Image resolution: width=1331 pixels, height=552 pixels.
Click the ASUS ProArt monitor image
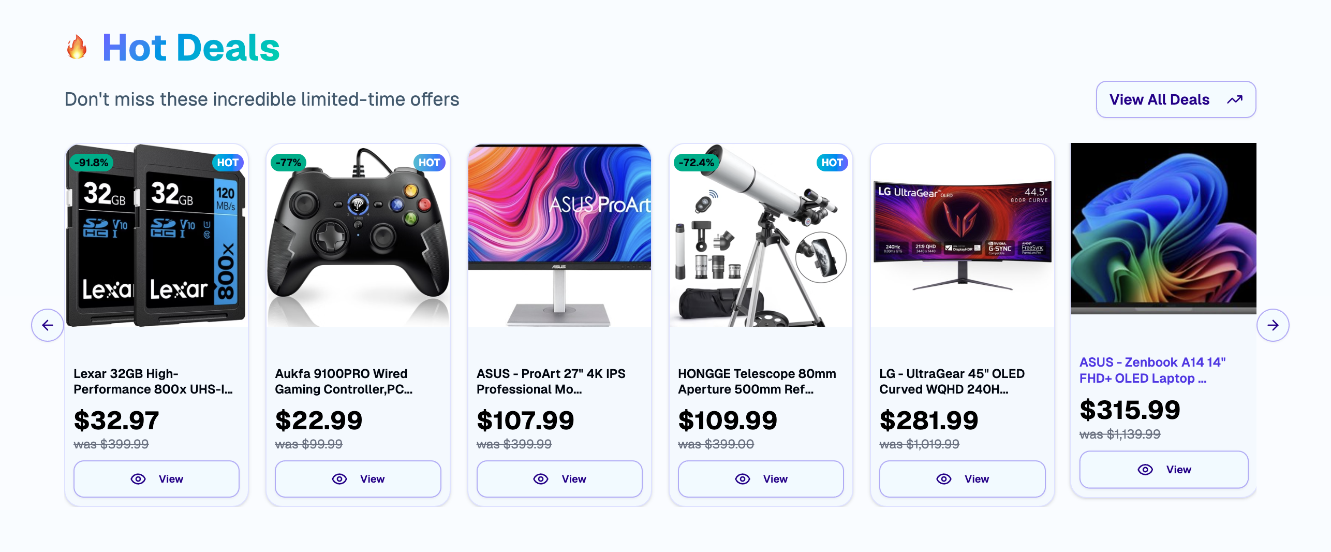[x=559, y=236]
